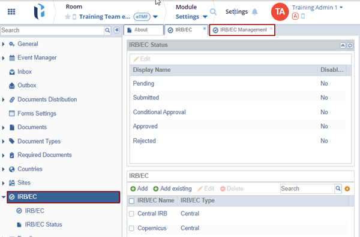The height and width of the screenshot is (237, 360).
Task: Switch to the IRB/EC Management tab
Action: [242, 30]
